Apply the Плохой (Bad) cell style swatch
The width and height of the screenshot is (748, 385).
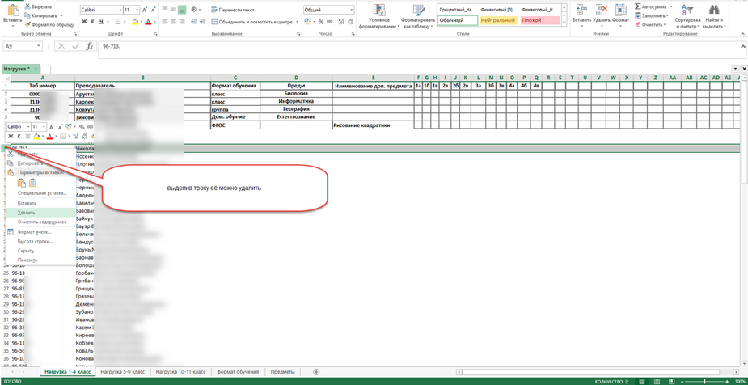(539, 20)
